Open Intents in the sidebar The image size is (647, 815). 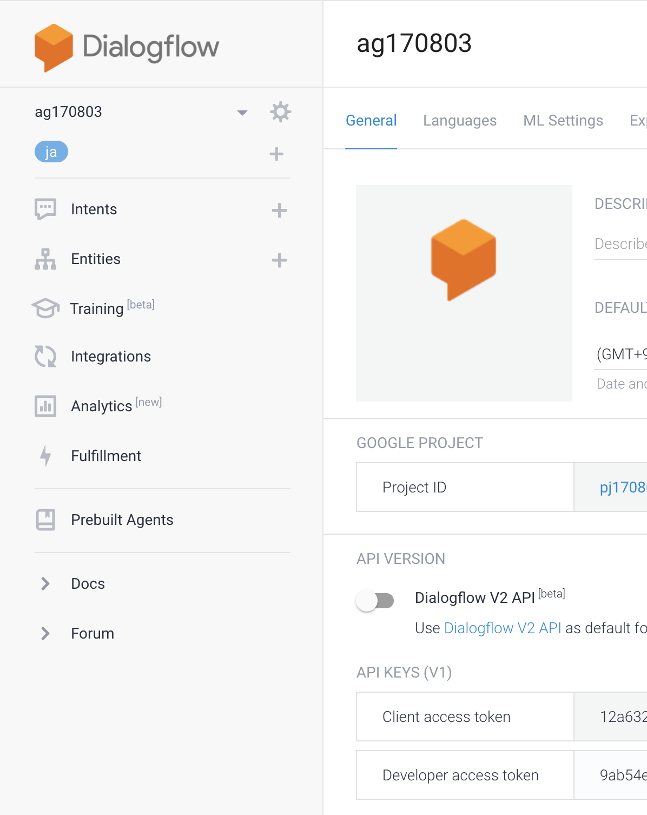click(x=94, y=209)
